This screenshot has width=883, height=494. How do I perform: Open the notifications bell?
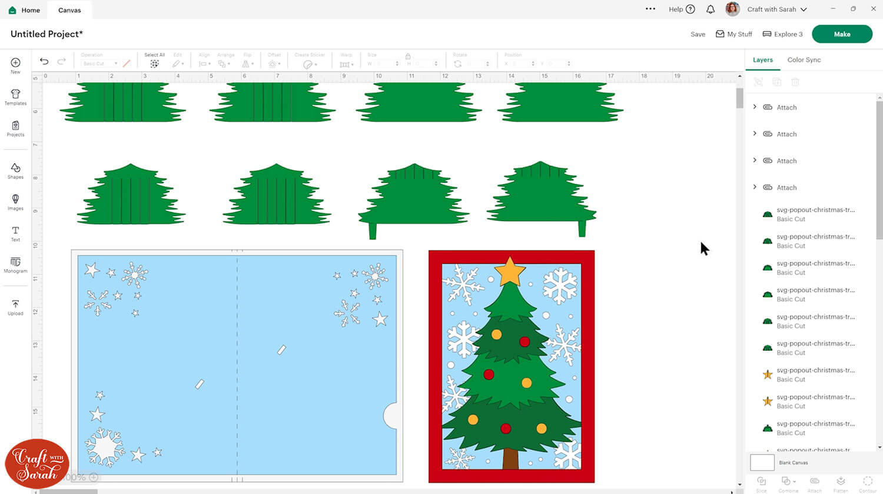(711, 9)
